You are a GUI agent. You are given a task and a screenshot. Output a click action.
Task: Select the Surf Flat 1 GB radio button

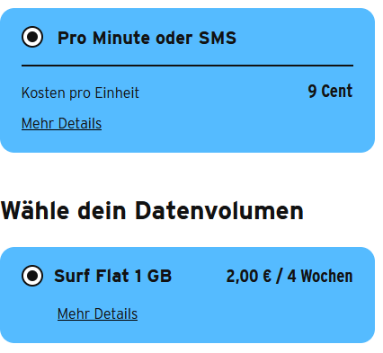(x=32, y=276)
